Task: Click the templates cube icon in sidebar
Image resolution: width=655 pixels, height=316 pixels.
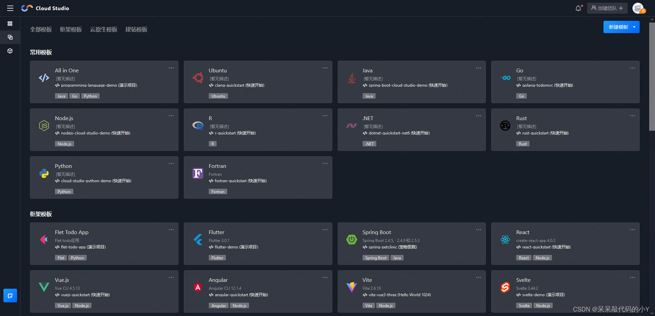Action: [x=10, y=51]
